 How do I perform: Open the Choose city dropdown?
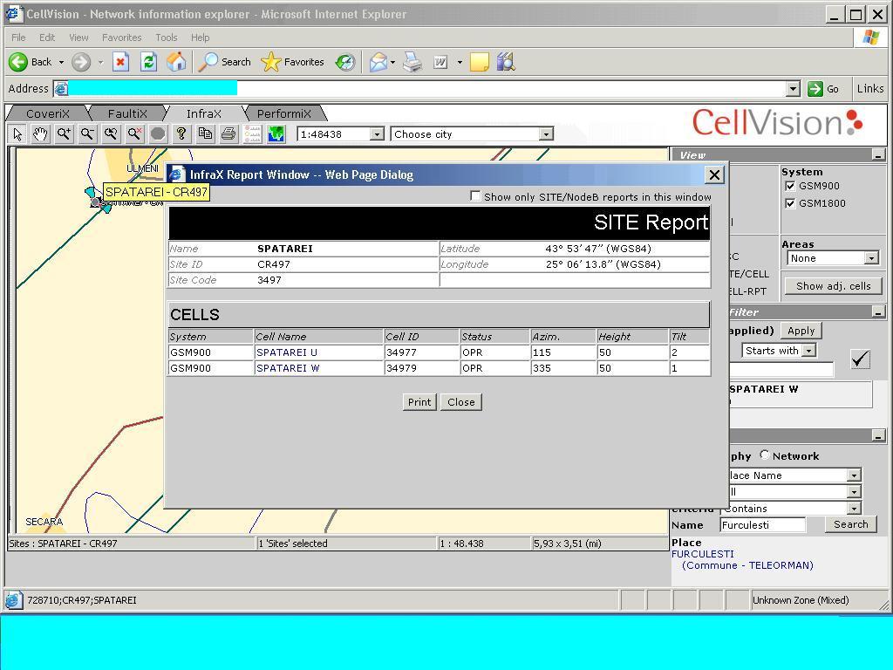[546, 134]
